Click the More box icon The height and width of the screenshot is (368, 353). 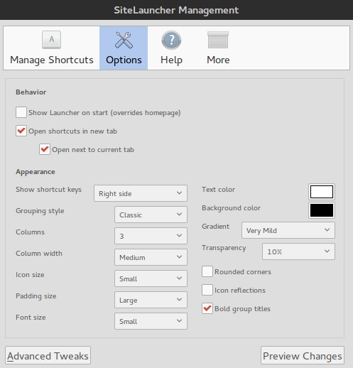pyautogui.click(x=218, y=40)
